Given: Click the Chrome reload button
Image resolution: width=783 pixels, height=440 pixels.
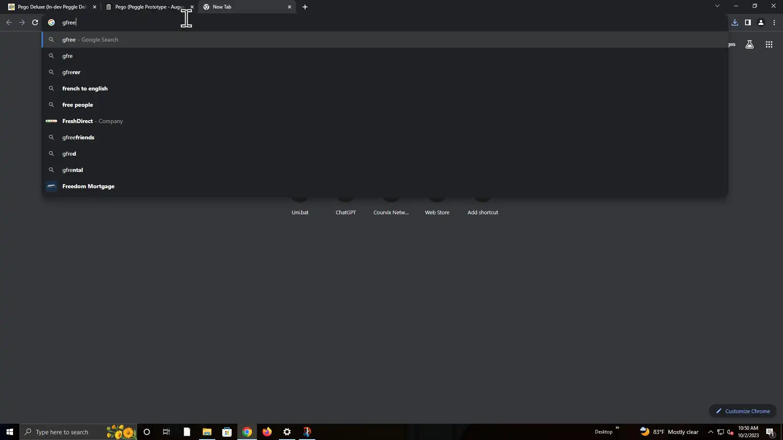Looking at the screenshot, I should 35,22.
